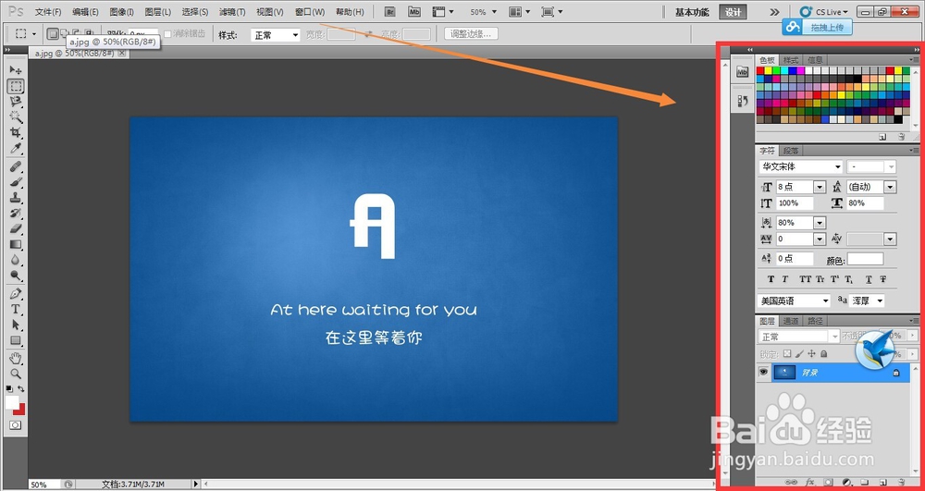
Task: Toggle Faux Bold in Character panel
Action: [x=771, y=279]
